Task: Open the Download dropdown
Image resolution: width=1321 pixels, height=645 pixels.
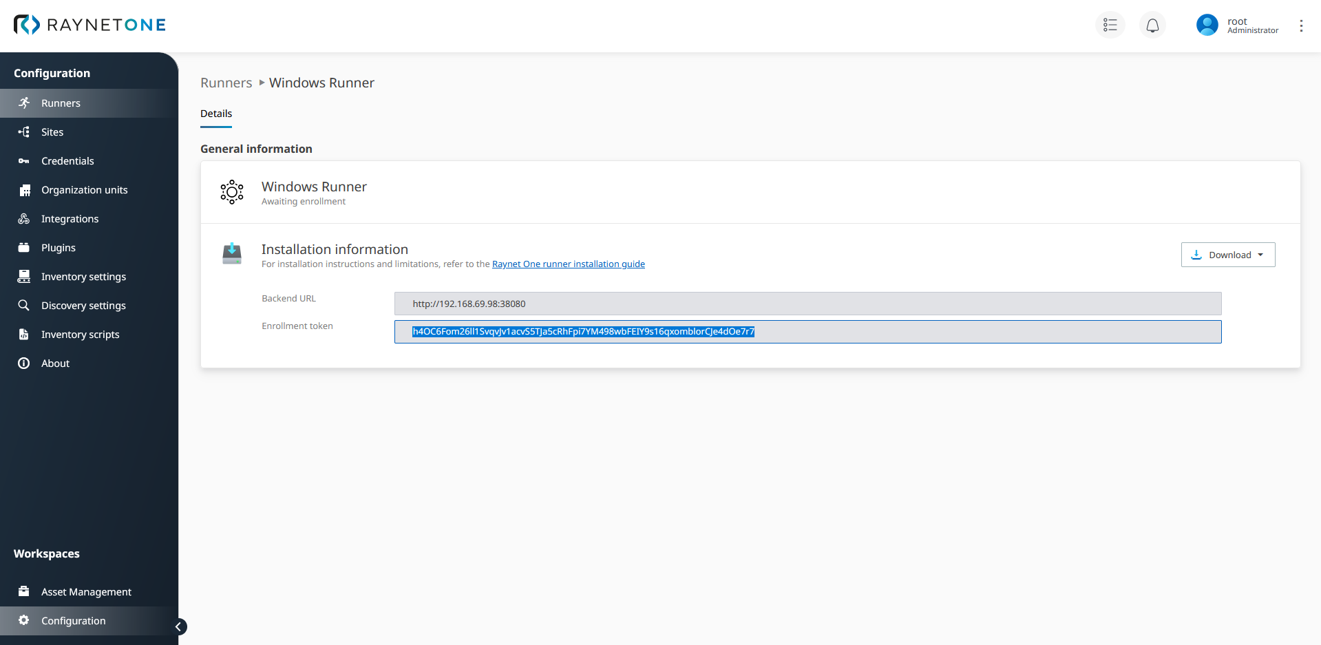Action: click(1228, 255)
